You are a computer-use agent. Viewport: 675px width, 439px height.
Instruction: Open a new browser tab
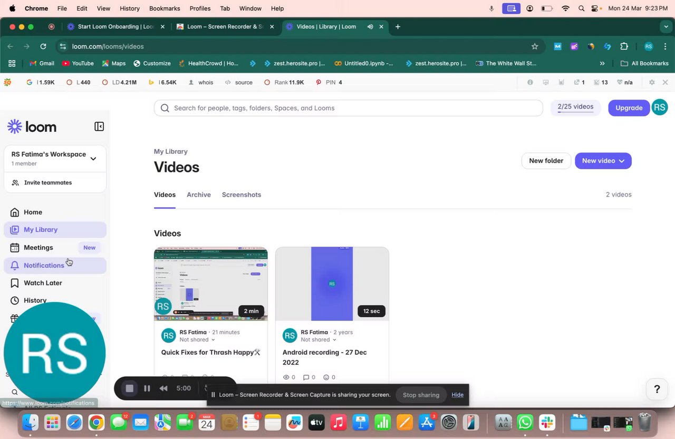(398, 26)
